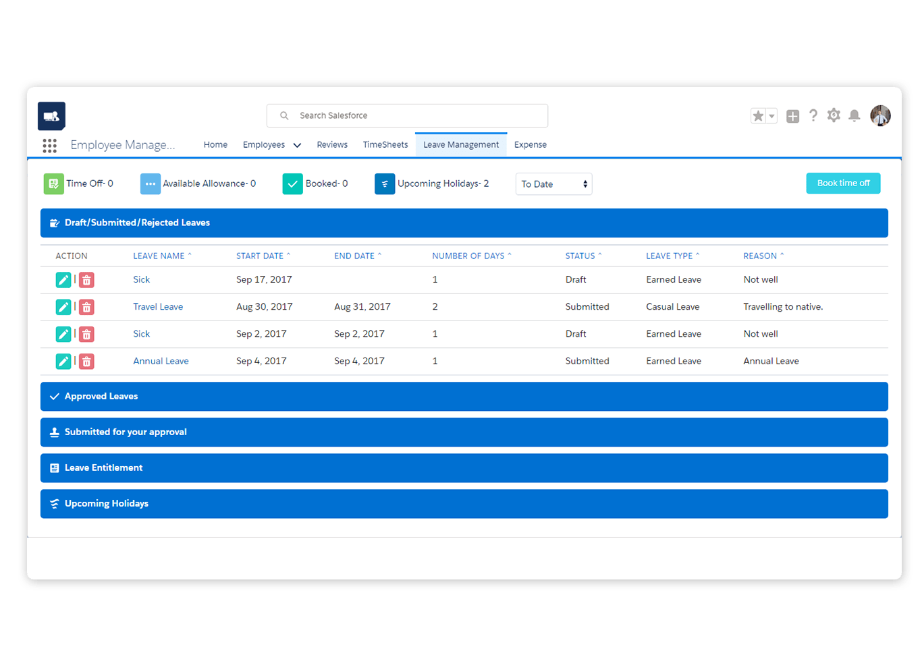
Task: Open the To Date dropdown
Action: pyautogui.click(x=553, y=184)
